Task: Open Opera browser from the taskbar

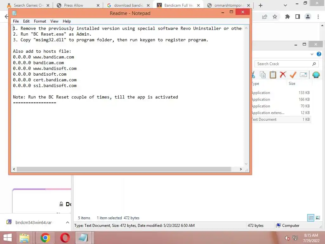Action: 65,238
